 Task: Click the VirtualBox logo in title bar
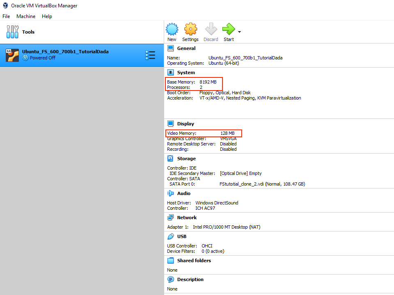5,6
